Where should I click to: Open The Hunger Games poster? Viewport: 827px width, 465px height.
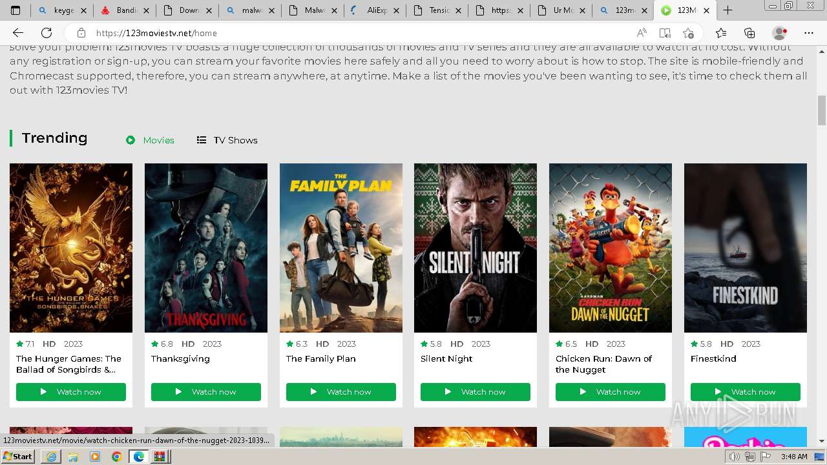point(71,248)
